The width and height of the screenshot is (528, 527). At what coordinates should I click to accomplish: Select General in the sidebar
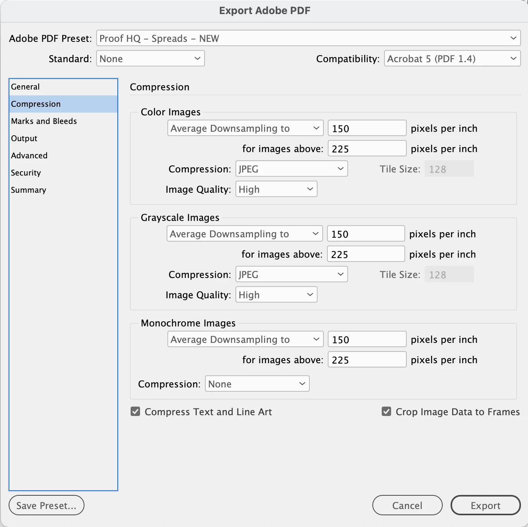[63, 87]
